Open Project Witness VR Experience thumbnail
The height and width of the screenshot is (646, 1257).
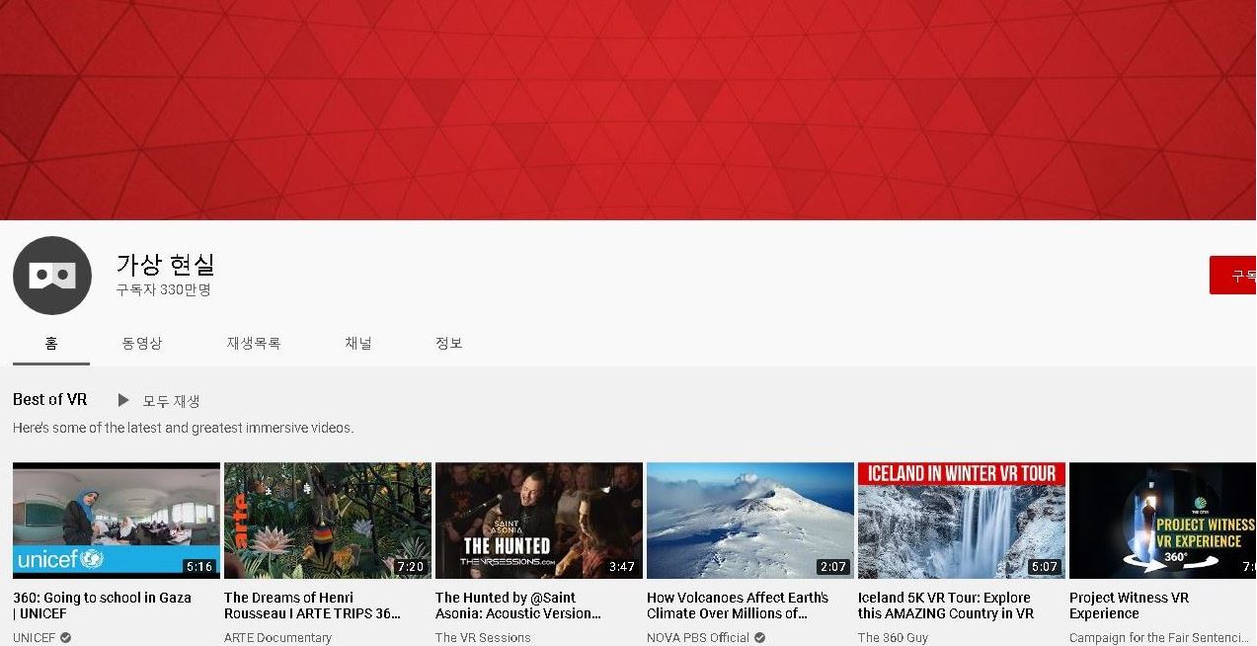click(1163, 521)
